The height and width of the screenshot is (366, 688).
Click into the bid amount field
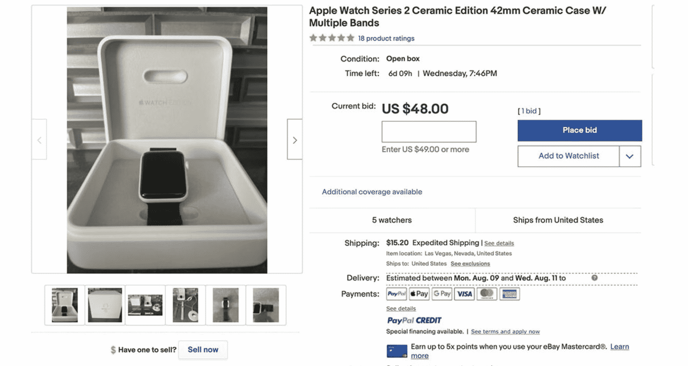point(429,132)
